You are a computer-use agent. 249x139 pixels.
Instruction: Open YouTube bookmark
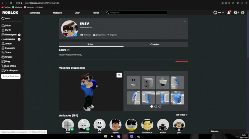(x=6, y=7)
